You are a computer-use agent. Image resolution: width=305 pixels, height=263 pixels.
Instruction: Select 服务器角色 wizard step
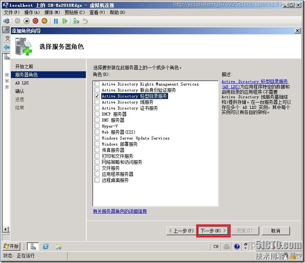click(x=48, y=75)
